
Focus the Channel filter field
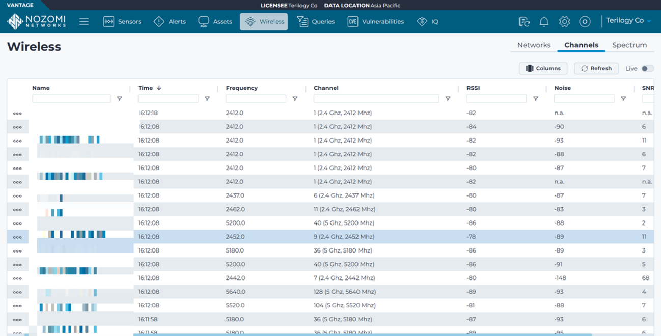coord(376,99)
